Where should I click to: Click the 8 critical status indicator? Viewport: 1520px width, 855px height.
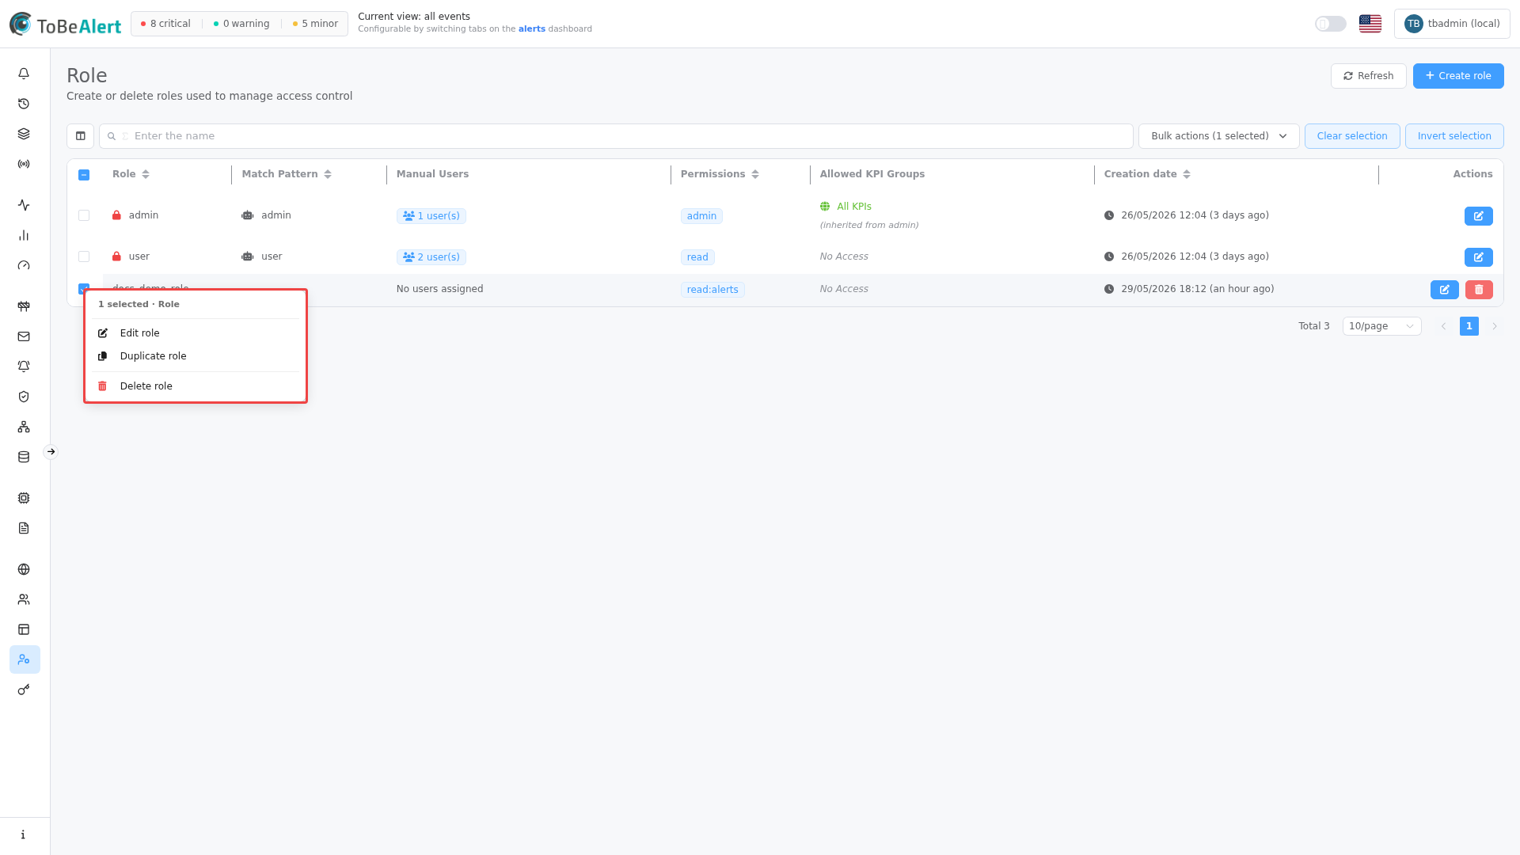click(165, 24)
